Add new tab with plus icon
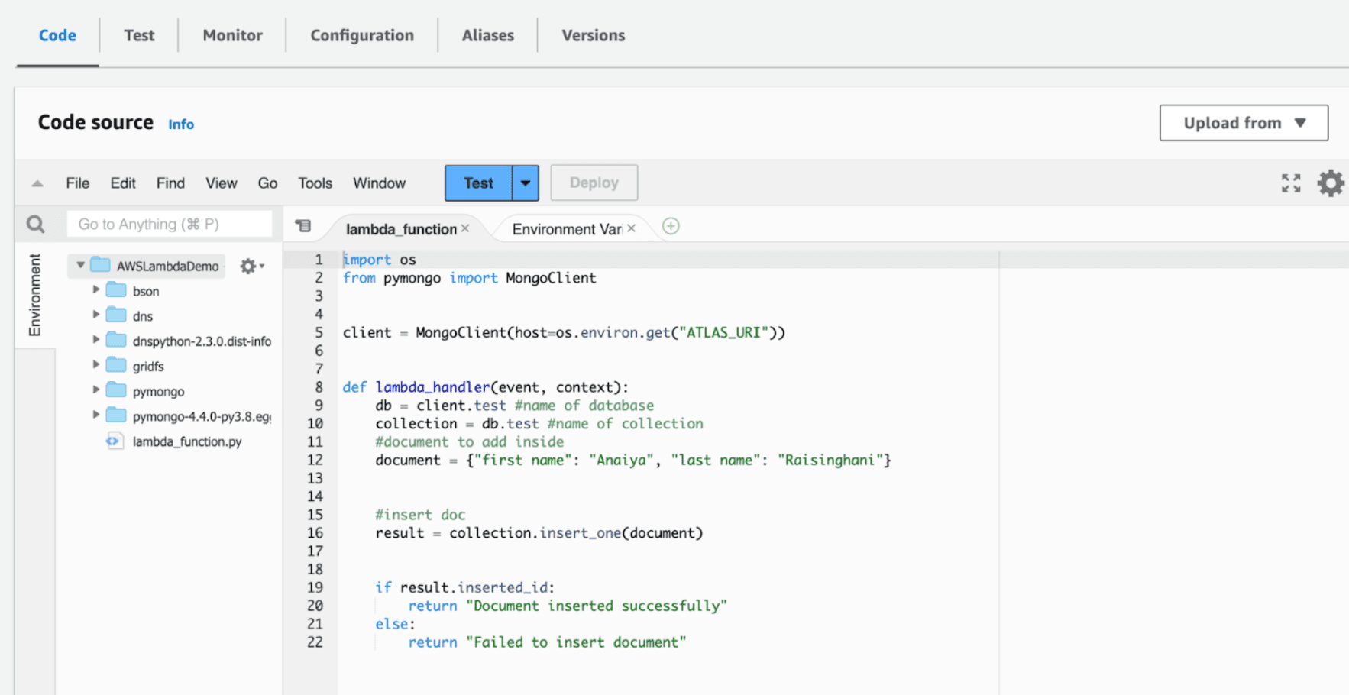This screenshot has width=1349, height=695. [671, 227]
